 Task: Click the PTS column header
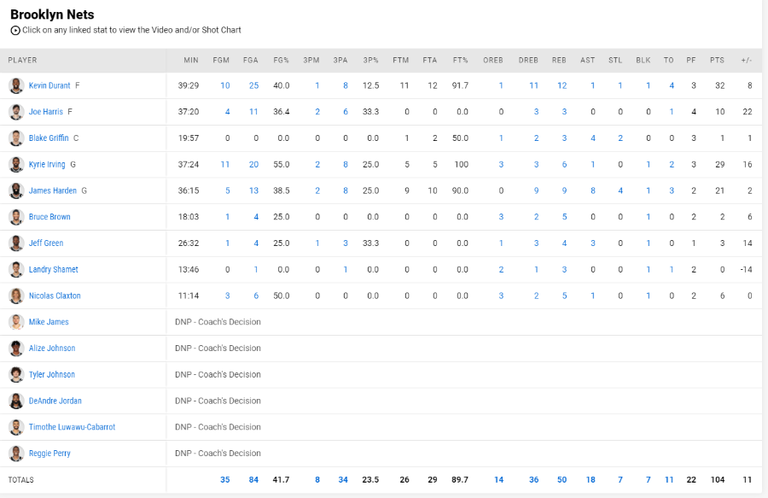click(x=717, y=61)
